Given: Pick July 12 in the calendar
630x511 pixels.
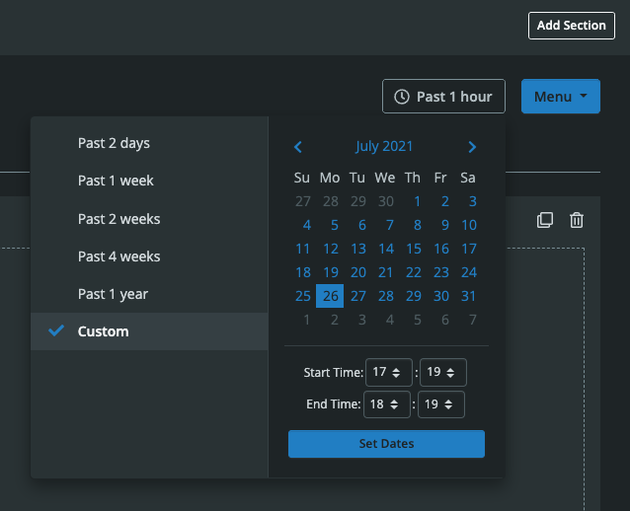Looking at the screenshot, I should click(x=331, y=249).
